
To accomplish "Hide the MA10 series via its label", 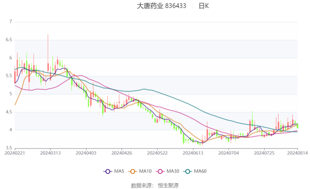I will point(145,171).
